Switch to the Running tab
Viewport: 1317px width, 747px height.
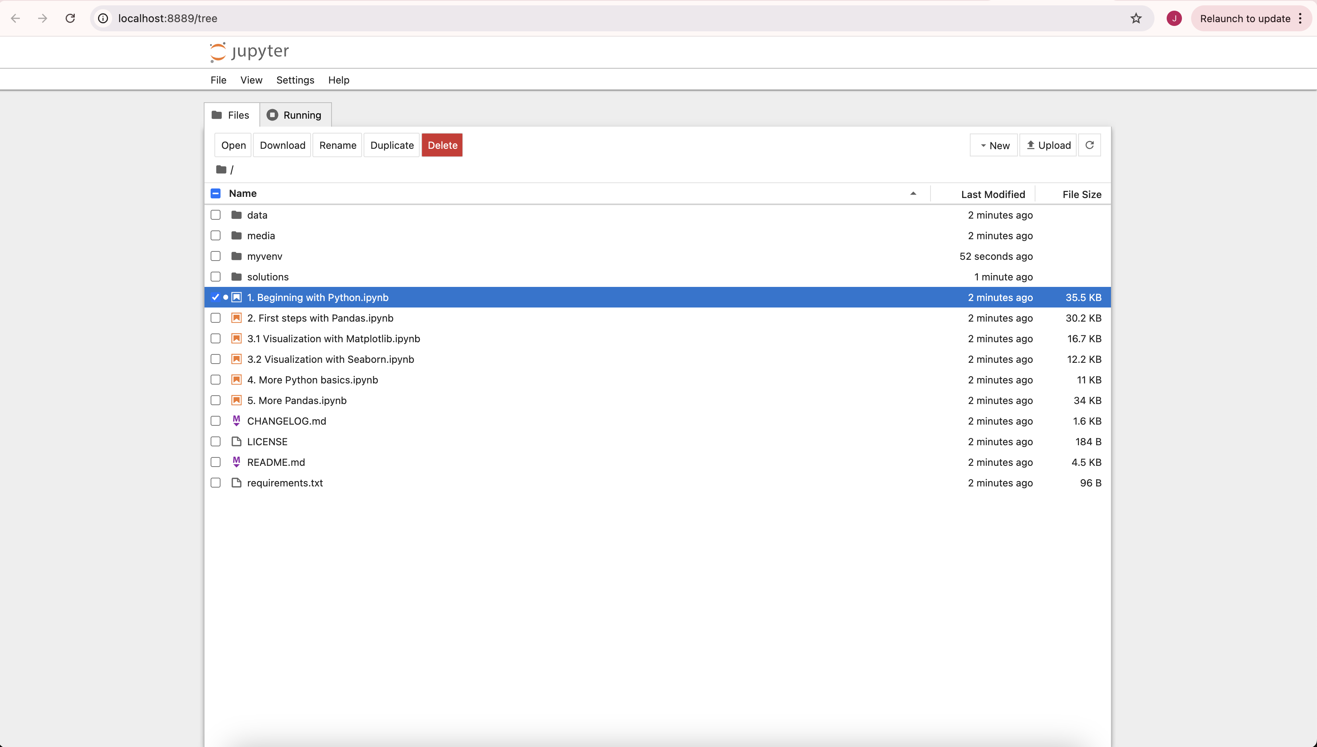click(x=295, y=115)
